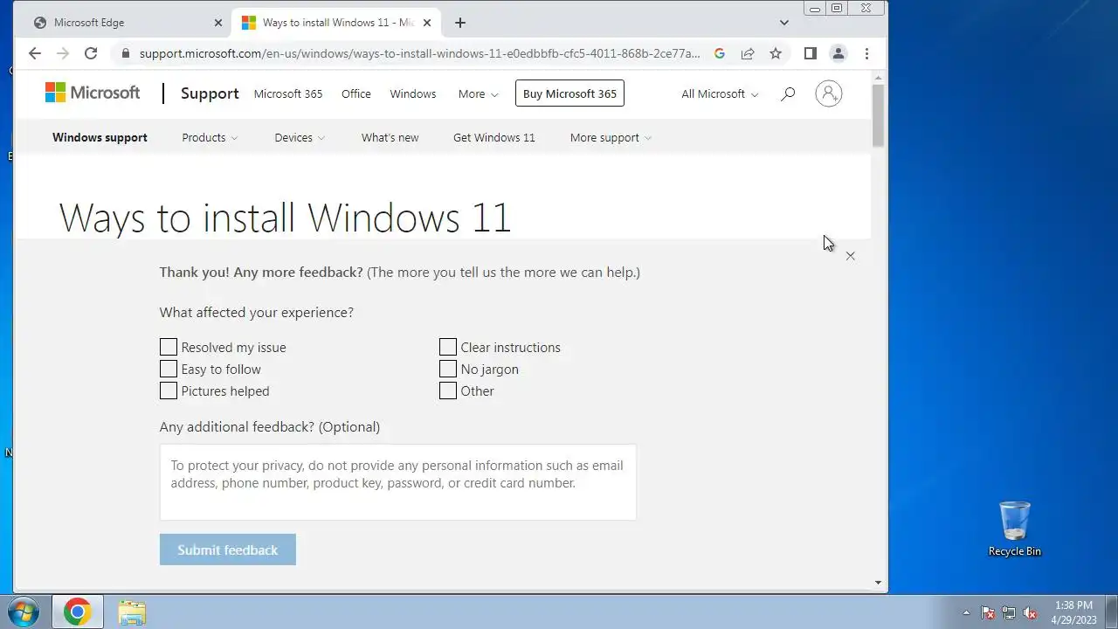This screenshot has width=1118, height=629.
Task: Expand the More dropdown in the Support header
Action: click(x=478, y=93)
